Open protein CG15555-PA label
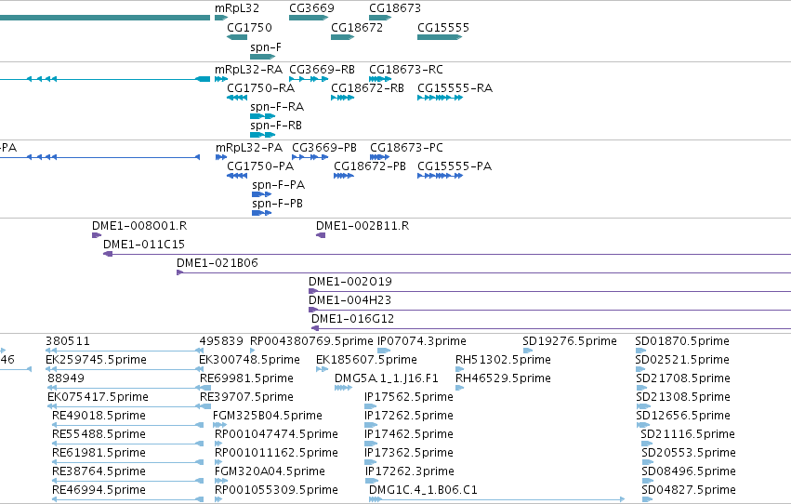This screenshot has width=791, height=504. point(455,166)
